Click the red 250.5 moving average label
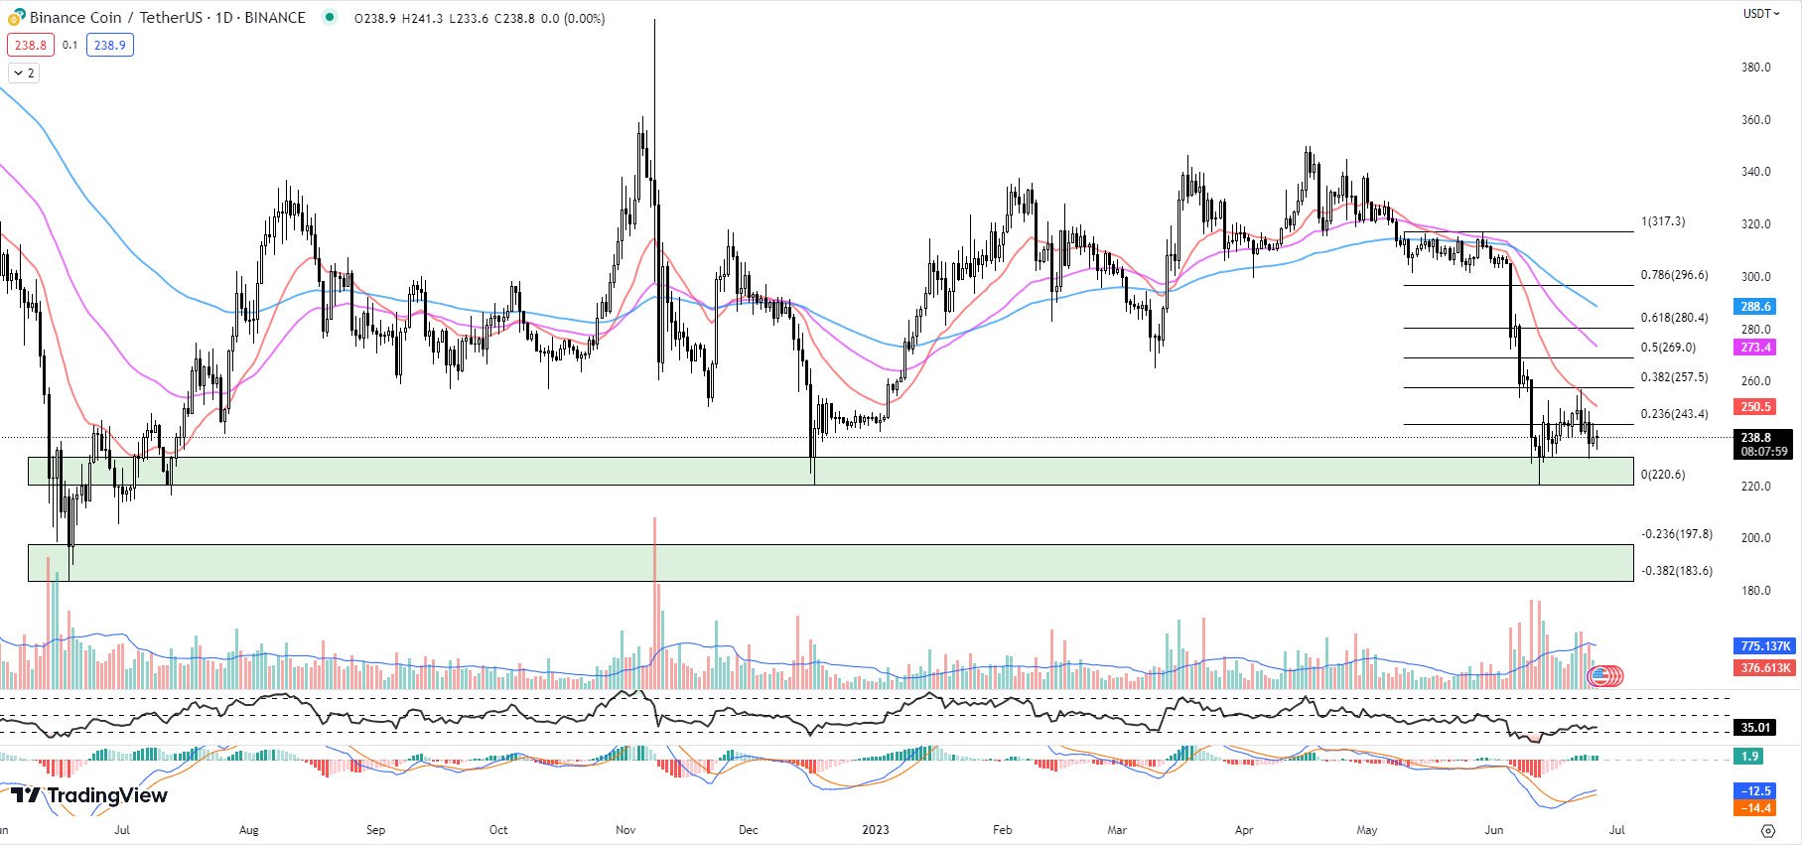Viewport: 1802px width, 845px height. point(1755,406)
